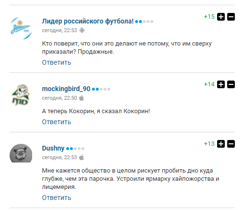Screen dimensions: 243x210
Task: Click Apple icon beside Dushny's timestamp
Action: pos(81,157)
